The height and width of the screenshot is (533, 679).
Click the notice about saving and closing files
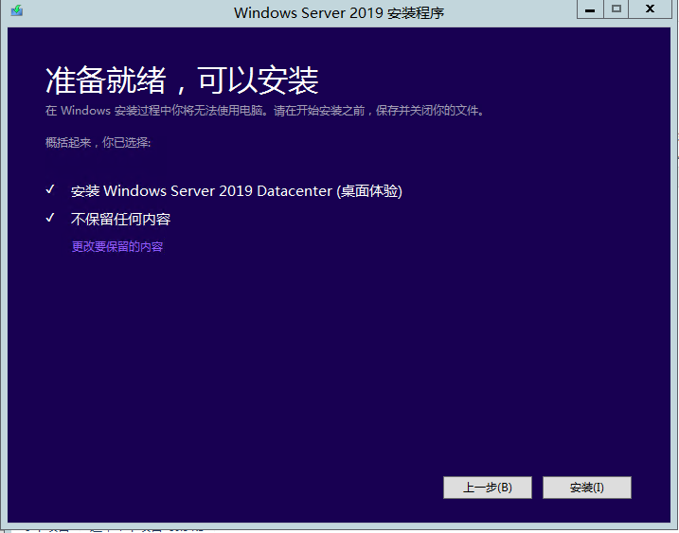264,111
